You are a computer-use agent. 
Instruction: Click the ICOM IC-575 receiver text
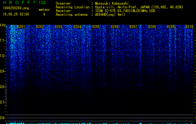[x=125, y=11]
